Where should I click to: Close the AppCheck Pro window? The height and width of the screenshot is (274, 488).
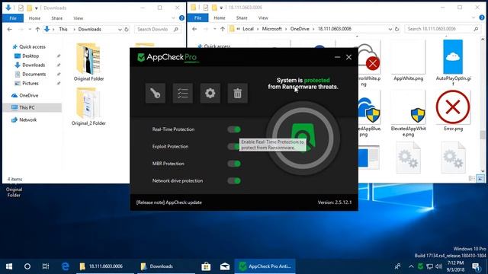click(349, 57)
